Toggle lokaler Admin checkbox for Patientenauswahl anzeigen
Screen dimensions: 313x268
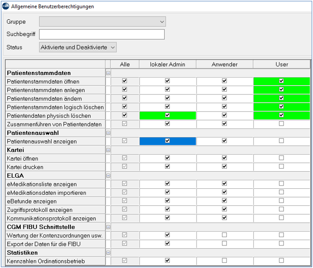click(x=168, y=141)
